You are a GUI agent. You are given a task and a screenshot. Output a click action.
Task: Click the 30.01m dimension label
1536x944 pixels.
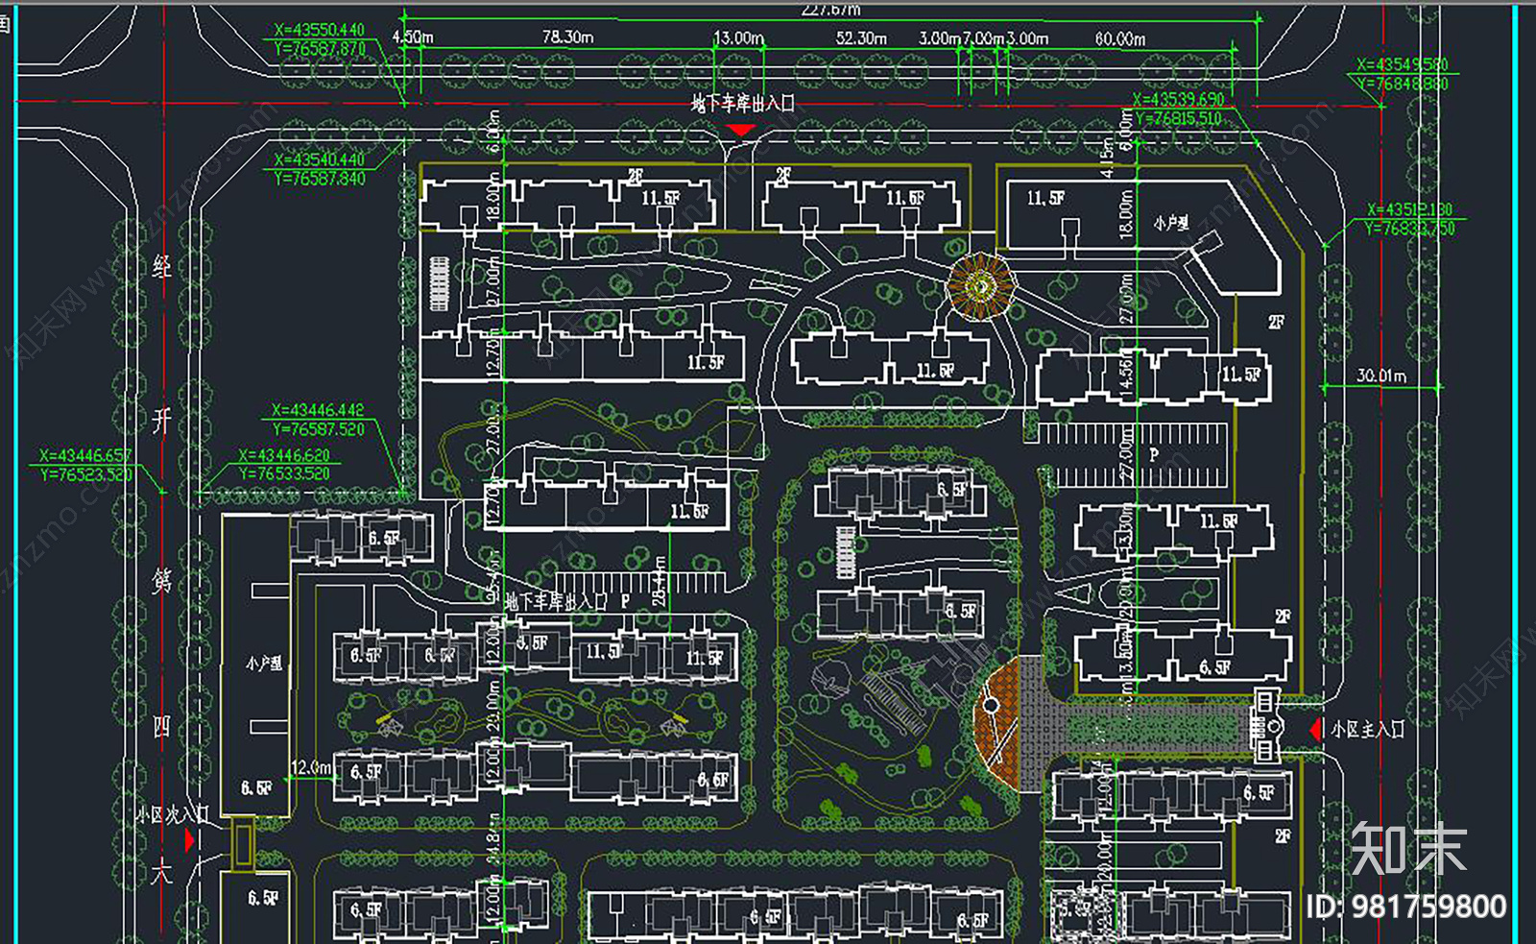pyautogui.click(x=1381, y=375)
